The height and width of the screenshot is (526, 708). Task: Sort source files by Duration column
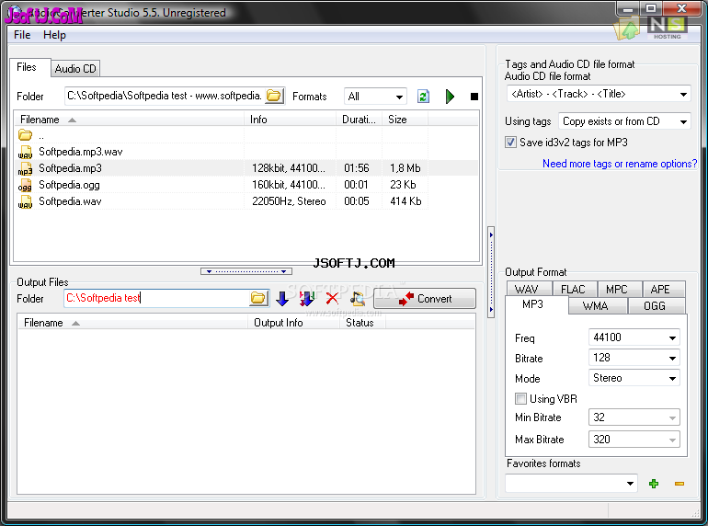coord(360,120)
